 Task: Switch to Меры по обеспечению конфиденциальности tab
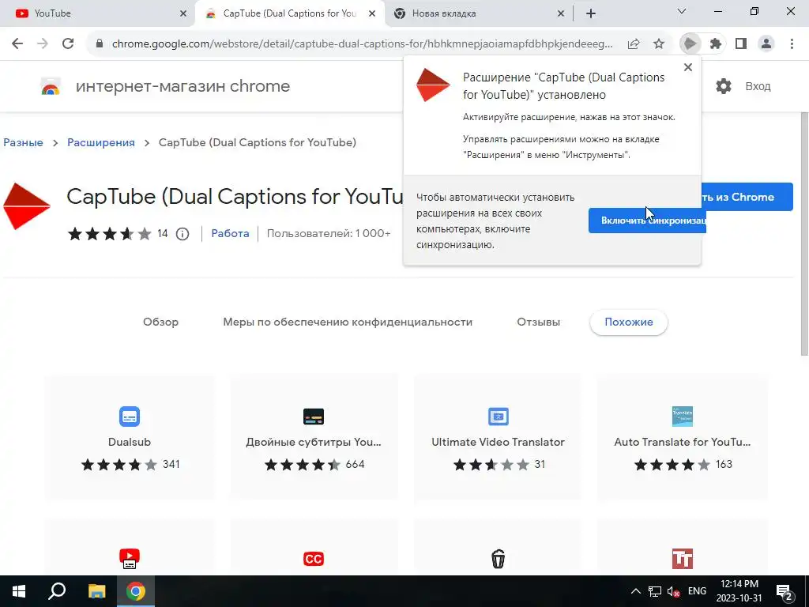(x=348, y=322)
